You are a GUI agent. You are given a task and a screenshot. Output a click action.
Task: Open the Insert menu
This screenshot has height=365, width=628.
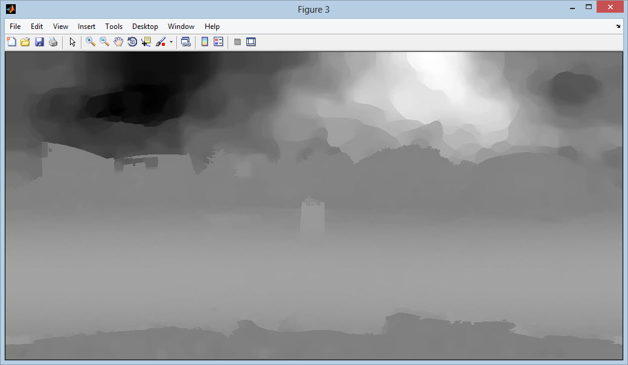point(86,27)
